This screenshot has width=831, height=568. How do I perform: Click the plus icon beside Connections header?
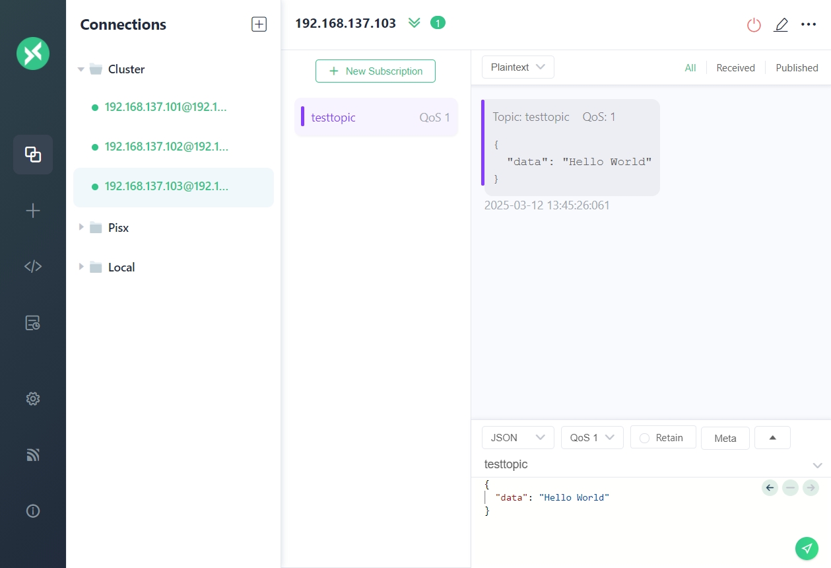(x=259, y=24)
